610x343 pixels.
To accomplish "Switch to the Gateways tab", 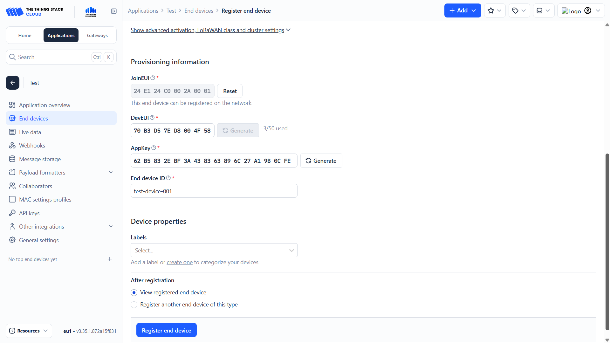I will pyautogui.click(x=97, y=36).
